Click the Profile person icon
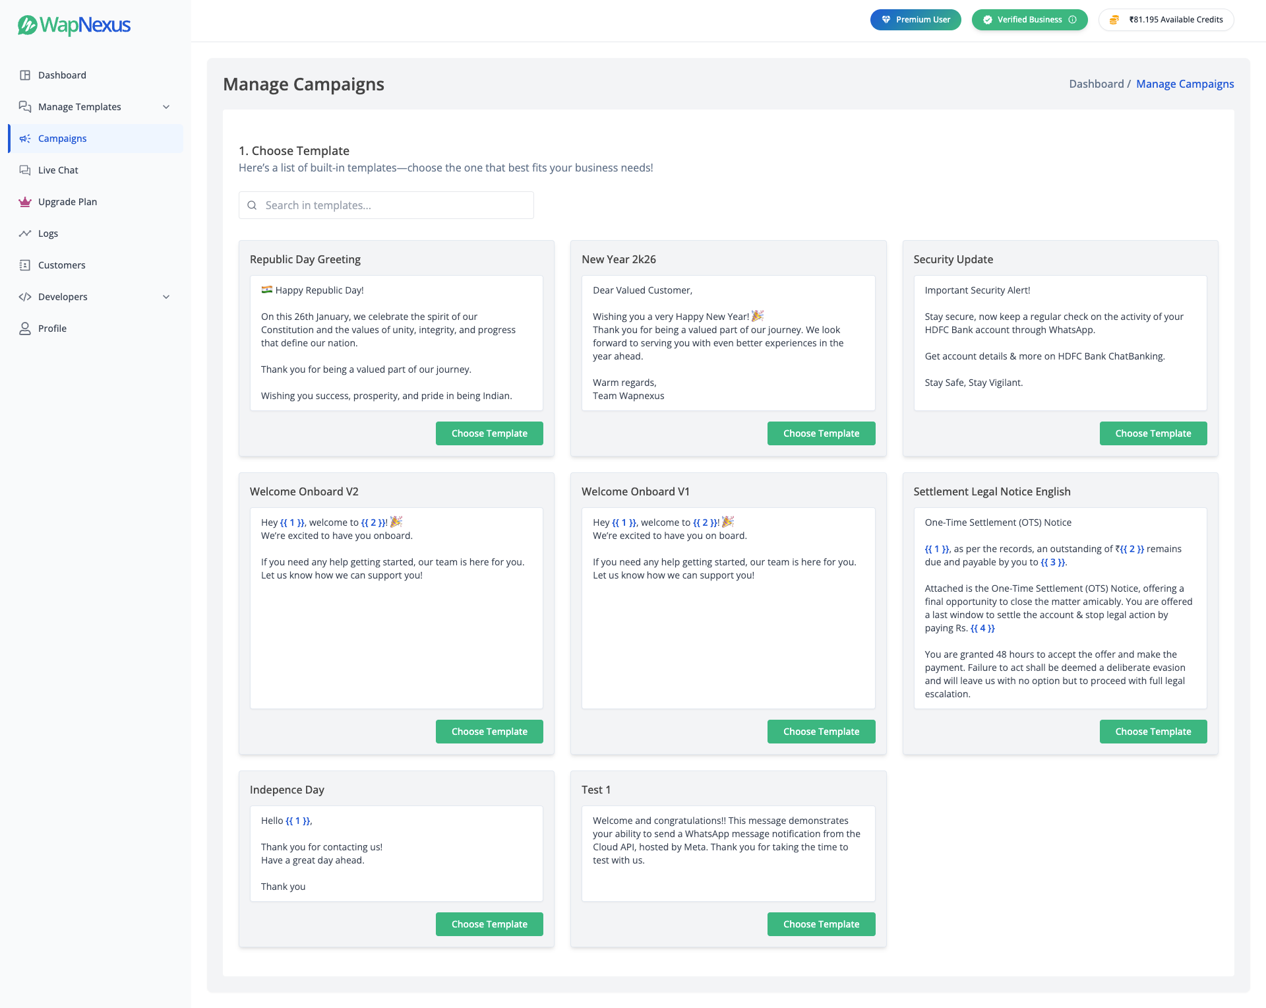Viewport: 1266px width, 1008px height. click(25, 329)
